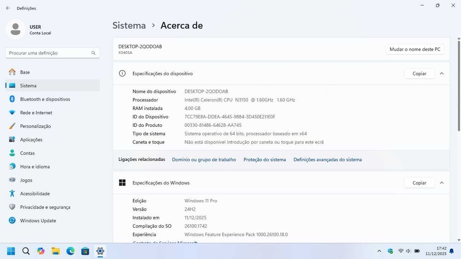
Task: Click the RAM value 4,00 GB
Action: (192, 108)
